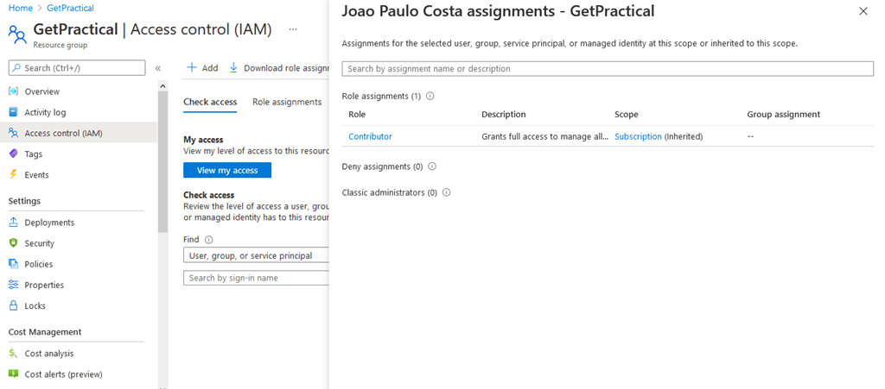
Task: Open the Contributor role link
Action: click(370, 136)
